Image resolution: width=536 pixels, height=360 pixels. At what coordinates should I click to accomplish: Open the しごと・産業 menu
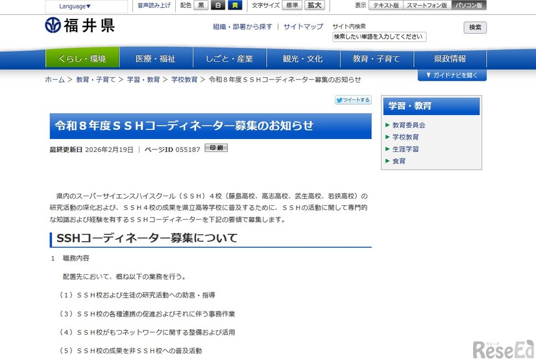229,58
